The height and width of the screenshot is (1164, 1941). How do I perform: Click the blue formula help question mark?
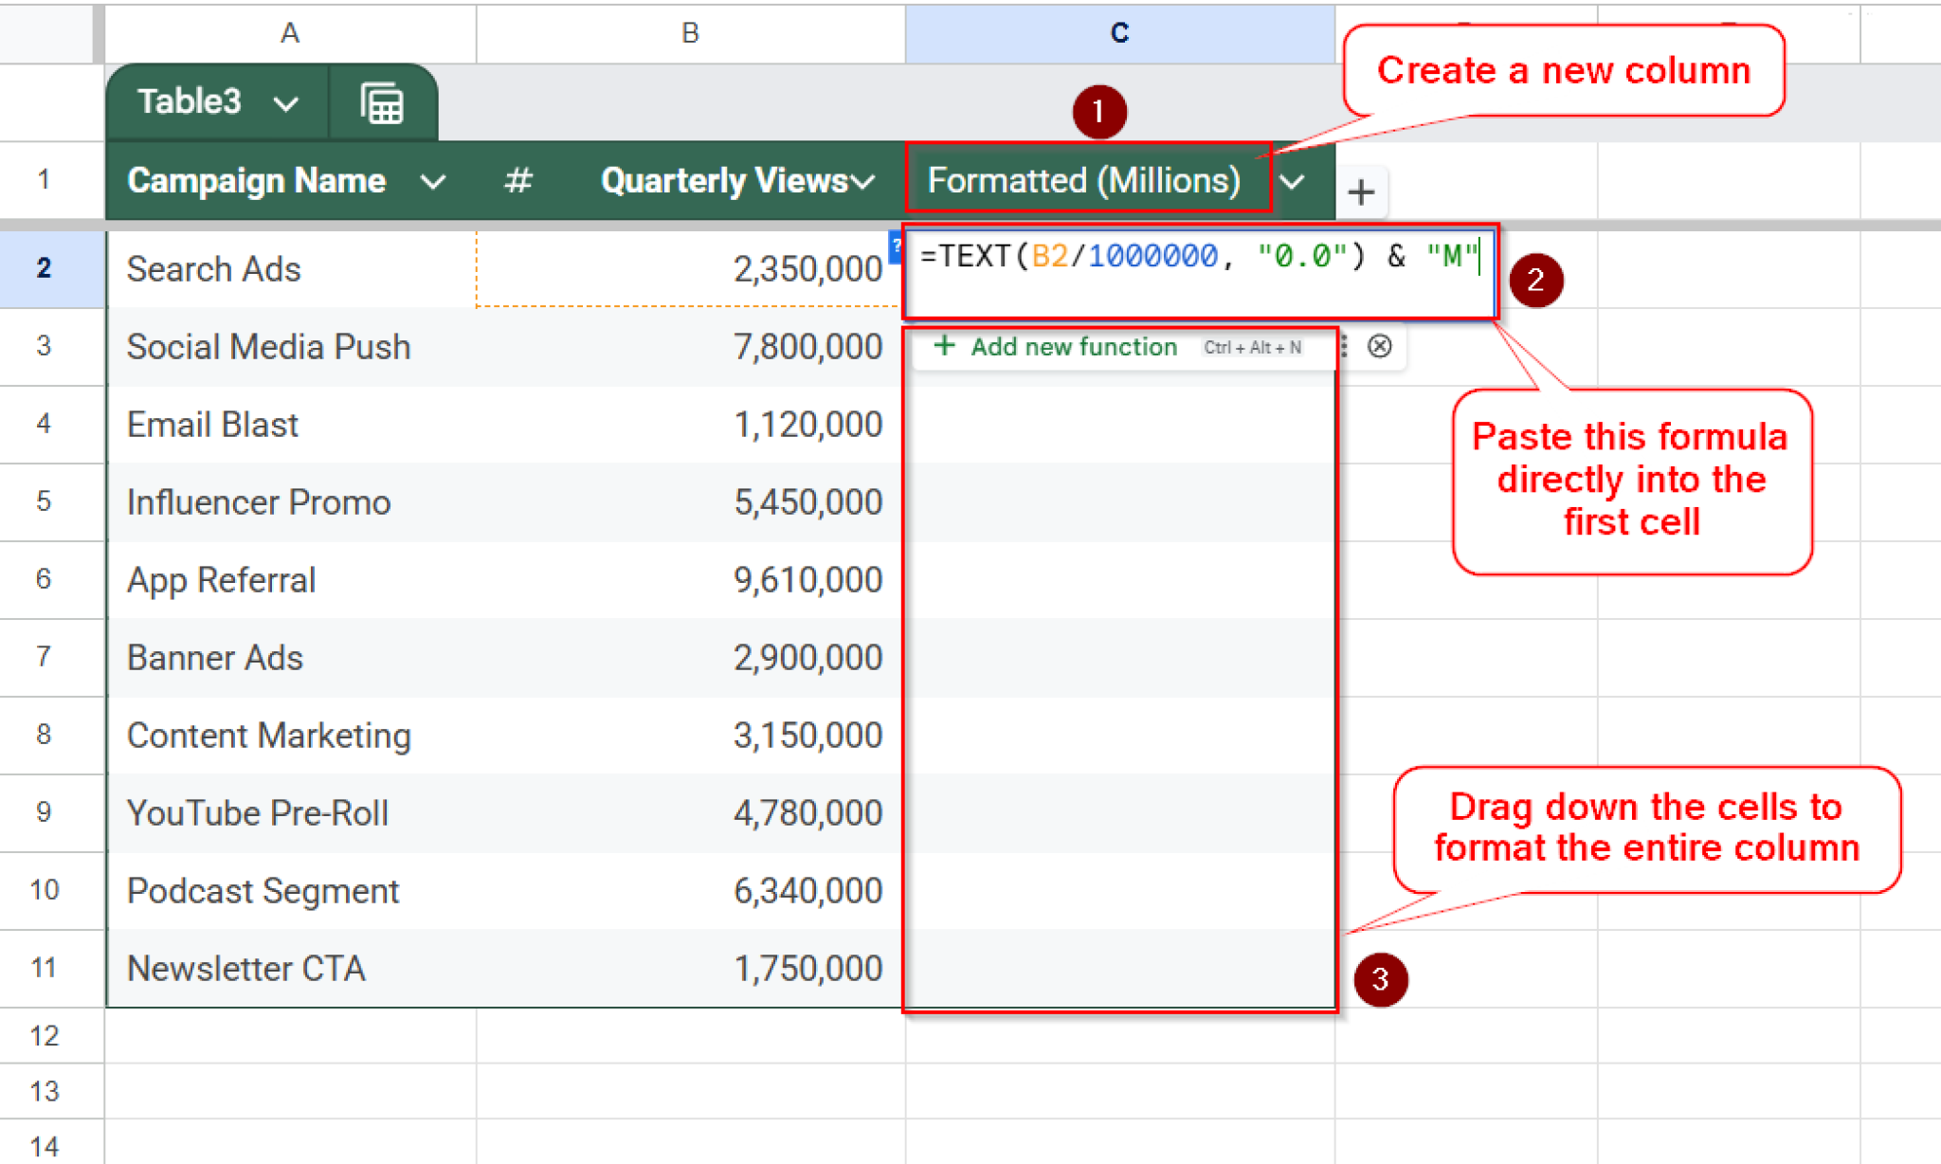coord(896,246)
